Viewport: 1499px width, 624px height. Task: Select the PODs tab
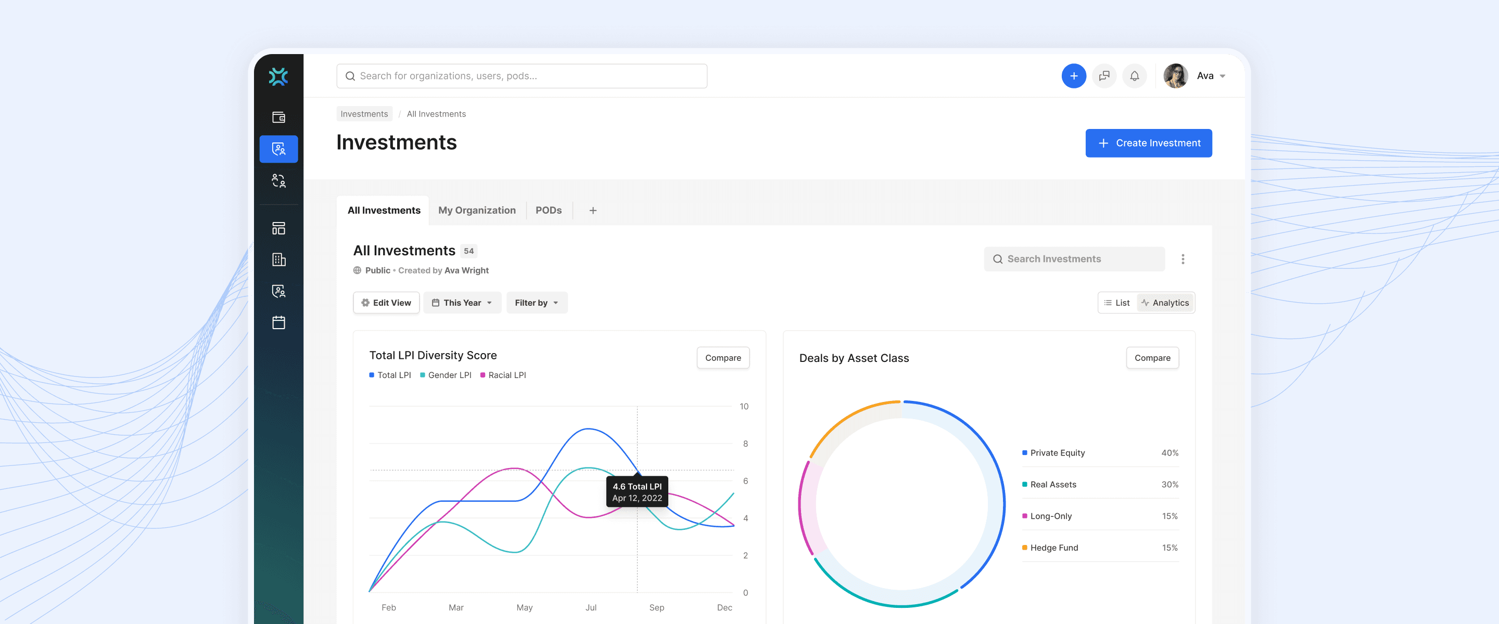(548, 211)
